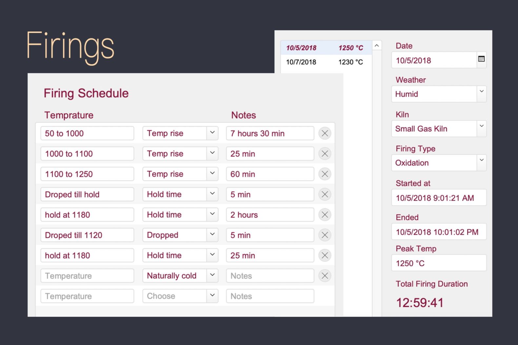Click the '60 min' notes field

[x=270, y=174]
